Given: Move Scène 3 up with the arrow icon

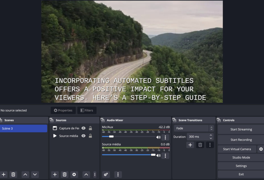Looking at the screenshot, I should click(x=25, y=175).
